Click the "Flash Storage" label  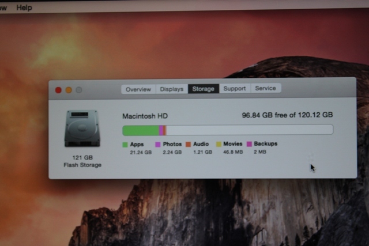pyautogui.click(x=82, y=165)
